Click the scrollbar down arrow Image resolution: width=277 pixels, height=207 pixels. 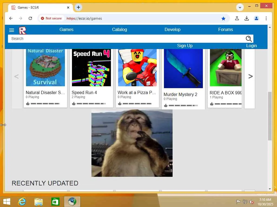270,189
